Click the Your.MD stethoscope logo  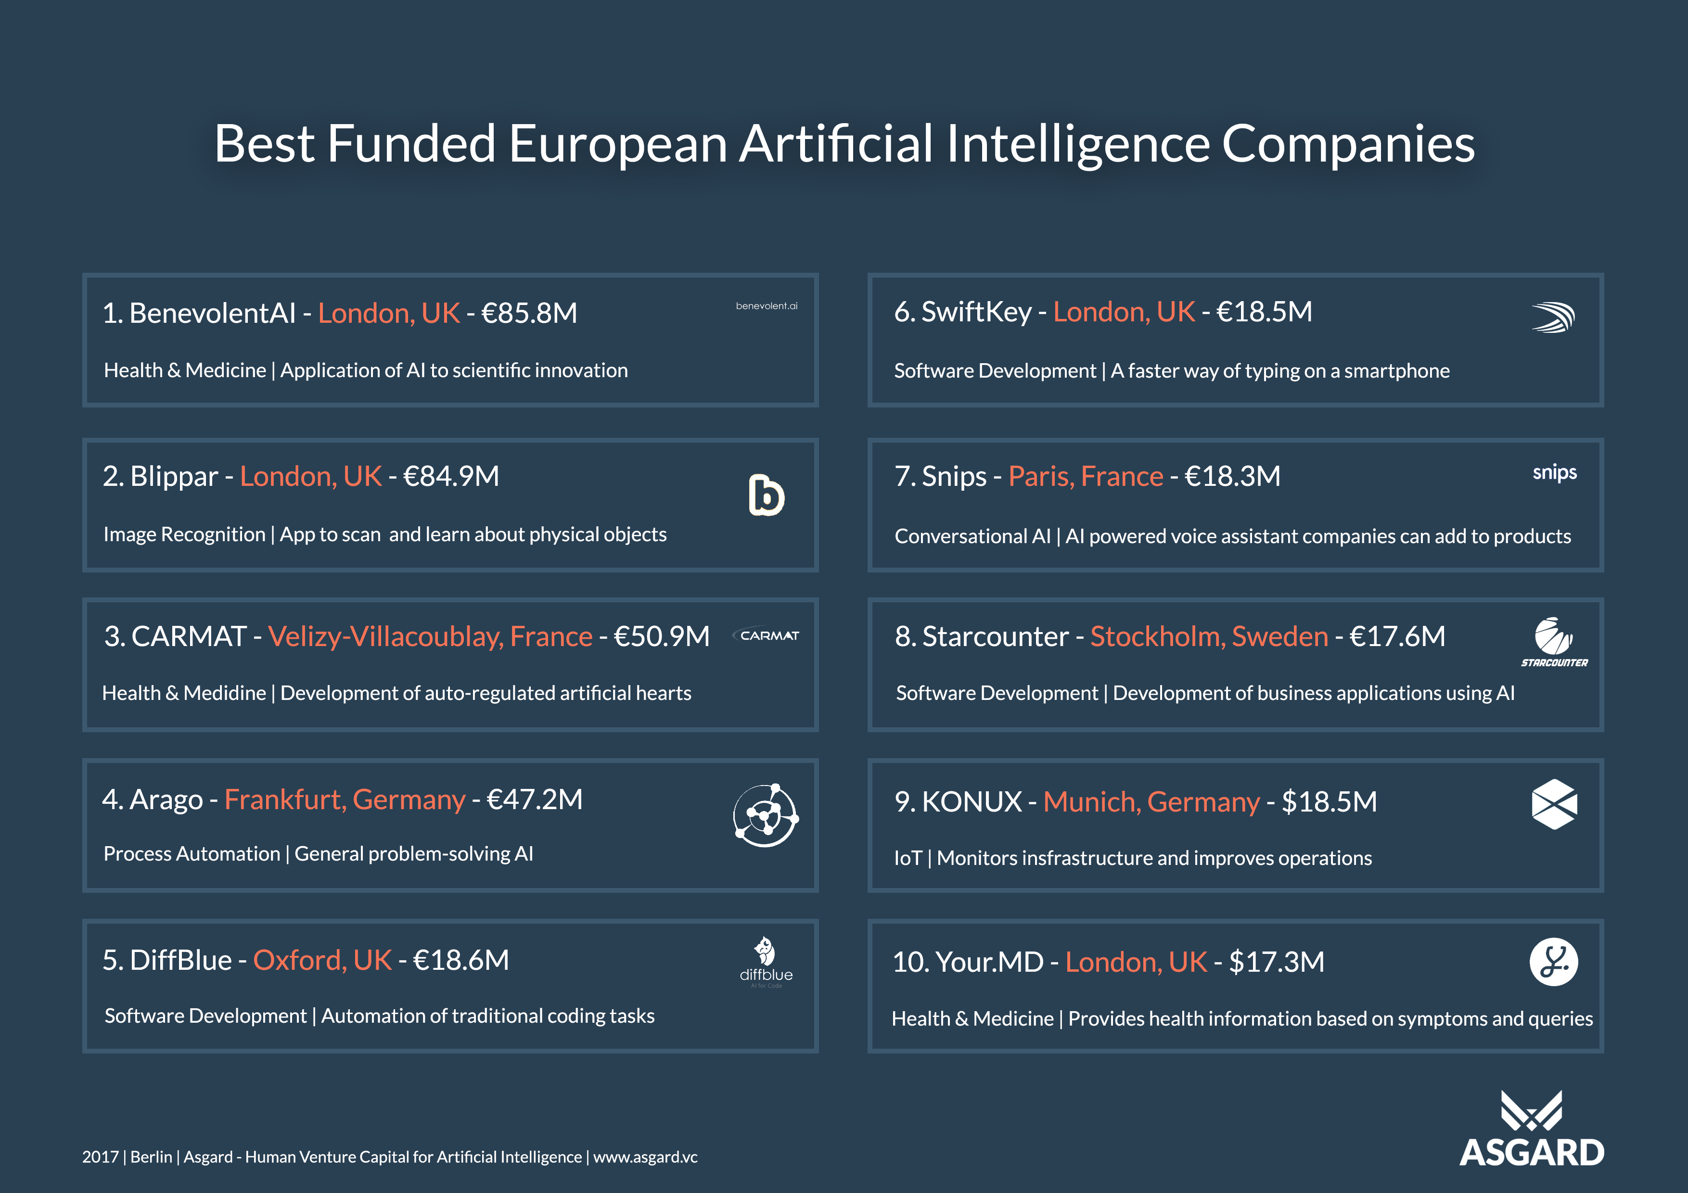pyautogui.click(x=1553, y=962)
